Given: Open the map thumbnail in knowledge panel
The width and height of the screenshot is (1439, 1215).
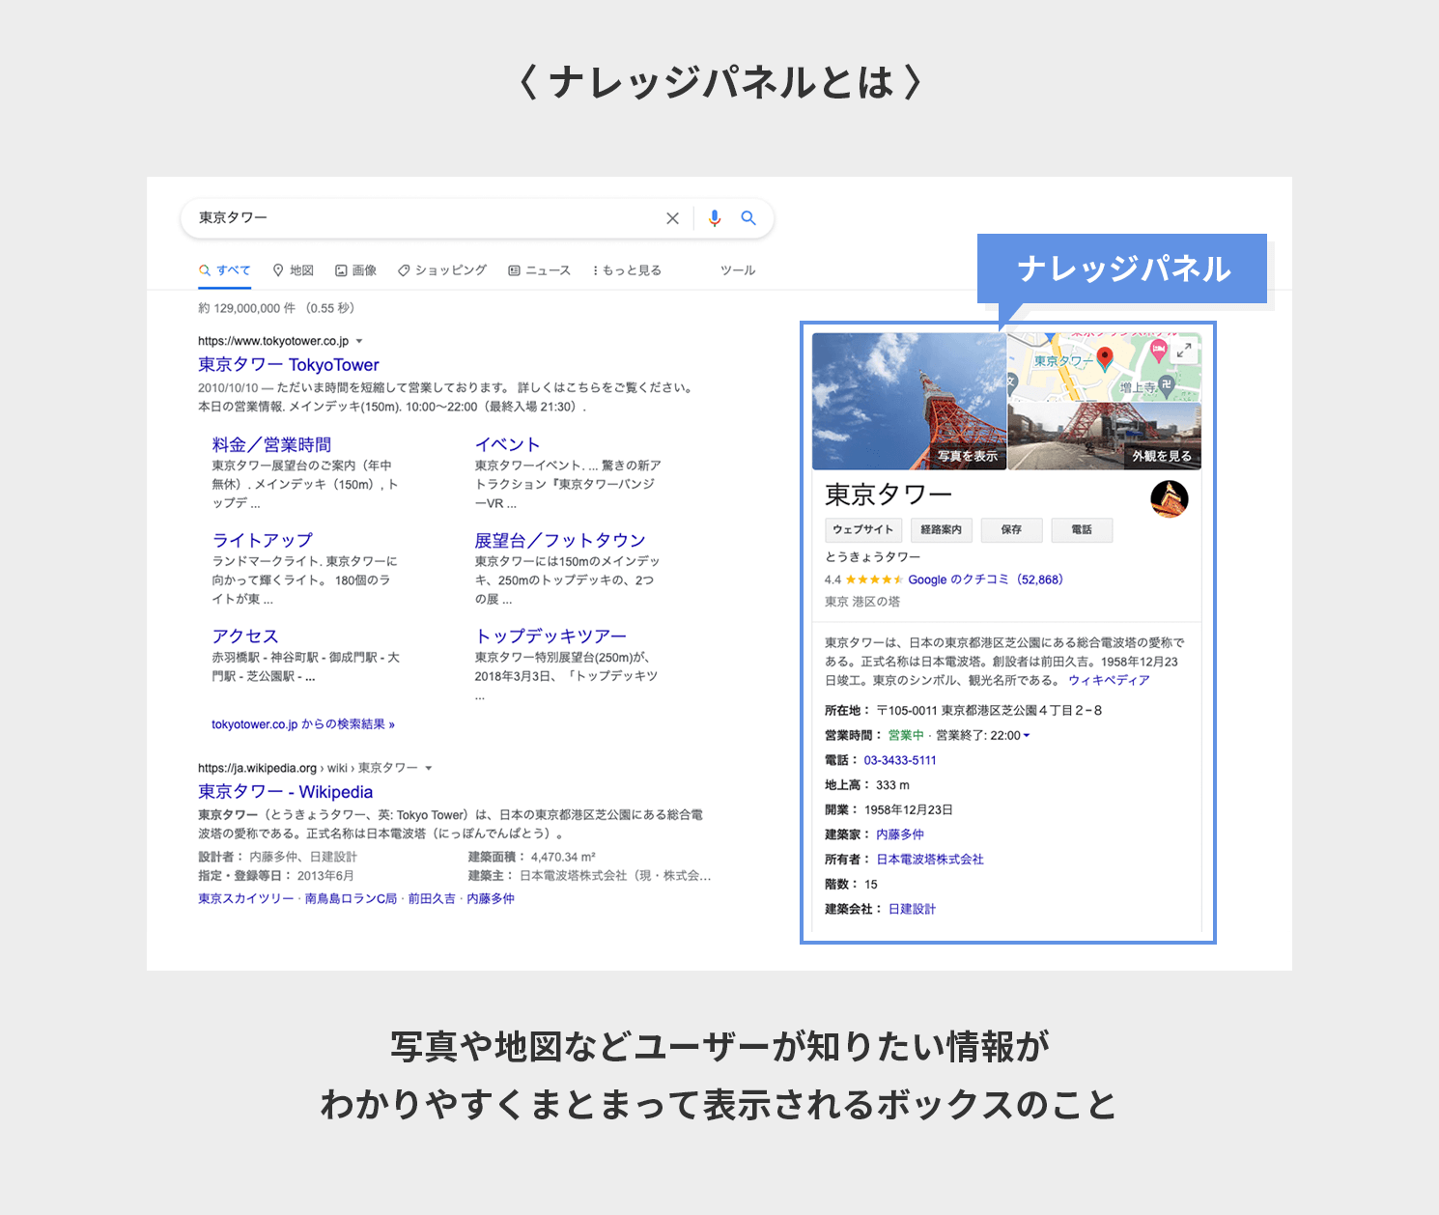Looking at the screenshot, I should click(1104, 367).
